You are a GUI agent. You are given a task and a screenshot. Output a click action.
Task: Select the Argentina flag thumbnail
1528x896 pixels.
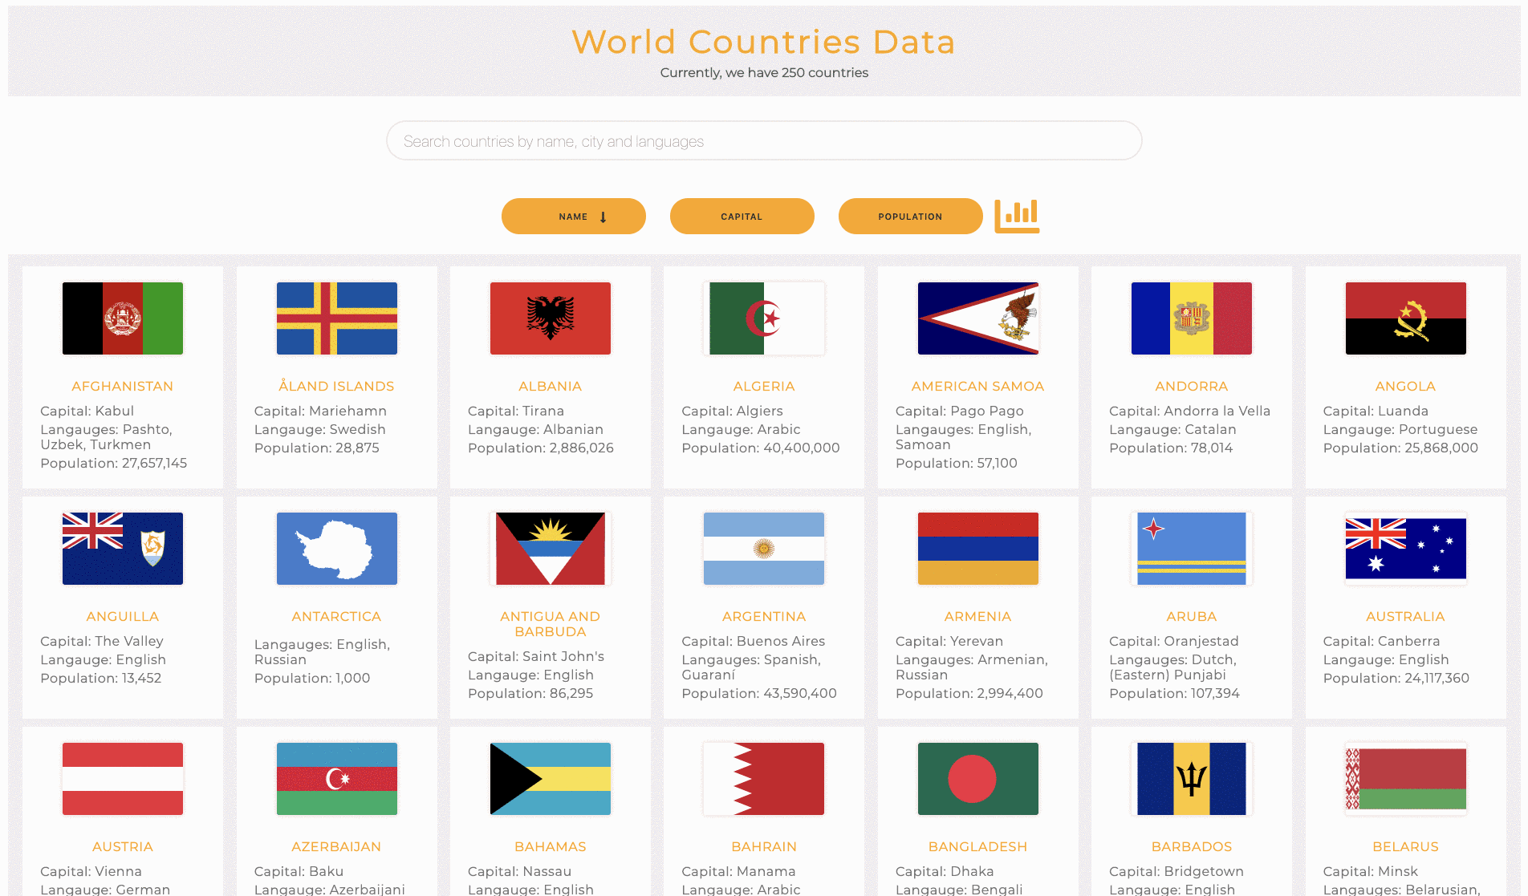pyautogui.click(x=763, y=548)
